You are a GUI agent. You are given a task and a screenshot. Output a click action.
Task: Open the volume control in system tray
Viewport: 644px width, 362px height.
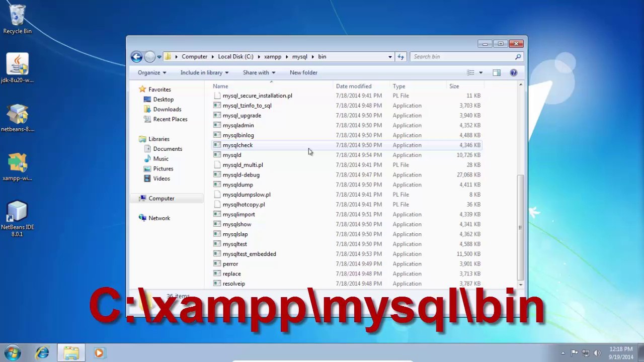(x=597, y=353)
